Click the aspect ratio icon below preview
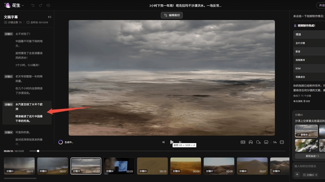Screen dimensions: 325x182 point(243,142)
